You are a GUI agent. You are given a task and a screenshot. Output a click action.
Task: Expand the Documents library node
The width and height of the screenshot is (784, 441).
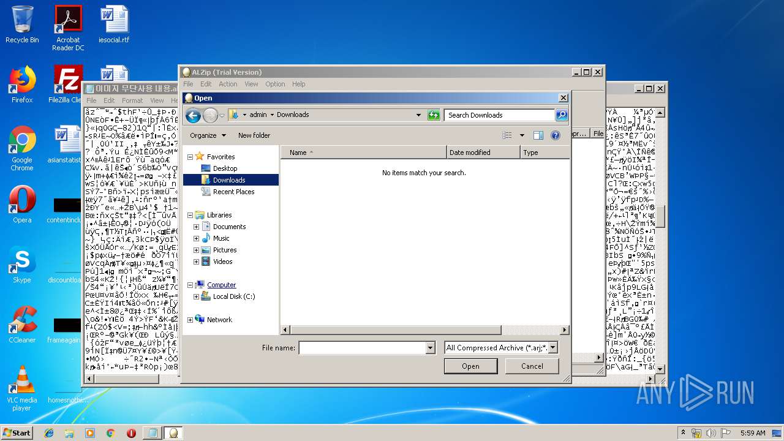(x=197, y=227)
